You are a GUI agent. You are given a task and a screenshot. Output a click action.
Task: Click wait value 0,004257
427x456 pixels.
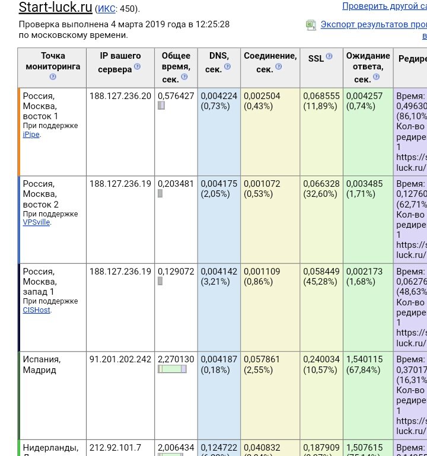[364, 96]
